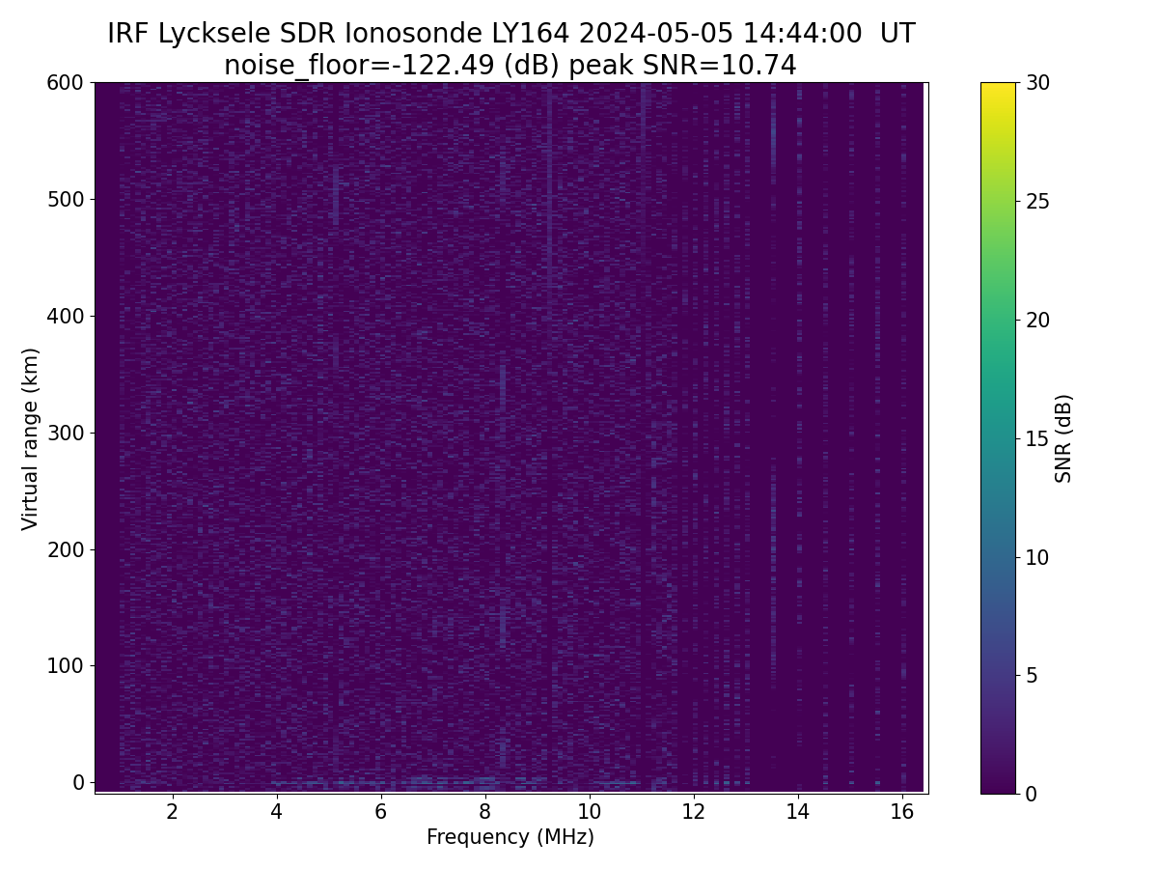
Task: Click the y-axis tick label 300
Action: point(65,433)
